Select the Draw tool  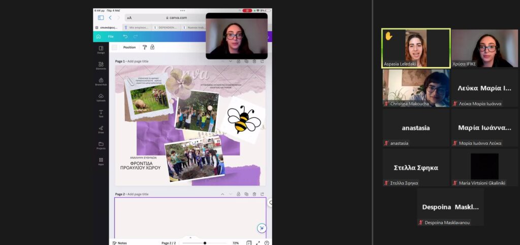click(x=101, y=129)
